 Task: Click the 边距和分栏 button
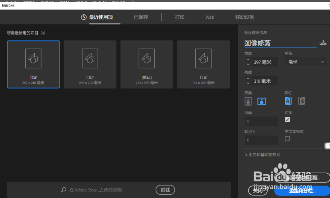[302, 190]
